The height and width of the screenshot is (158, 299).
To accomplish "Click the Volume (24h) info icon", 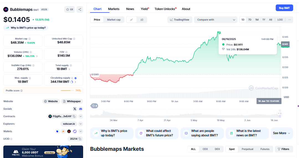I will (30, 52).
